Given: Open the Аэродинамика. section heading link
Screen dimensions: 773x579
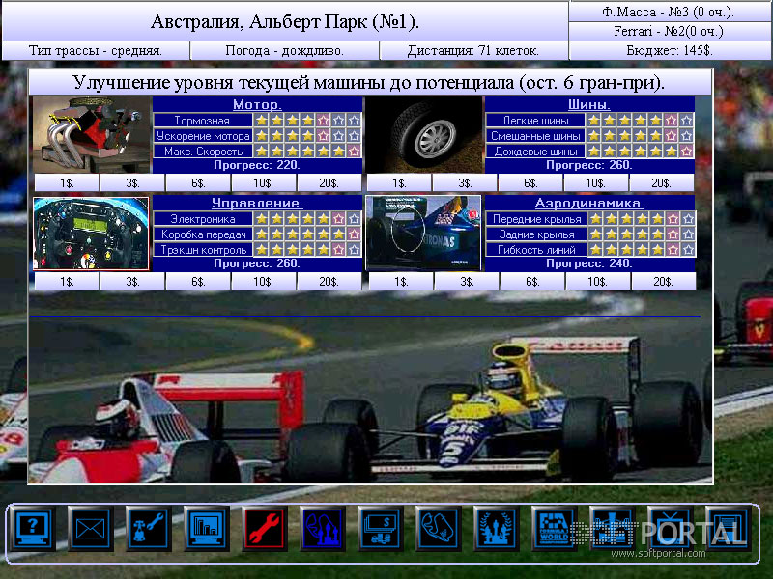Looking at the screenshot, I should [589, 203].
